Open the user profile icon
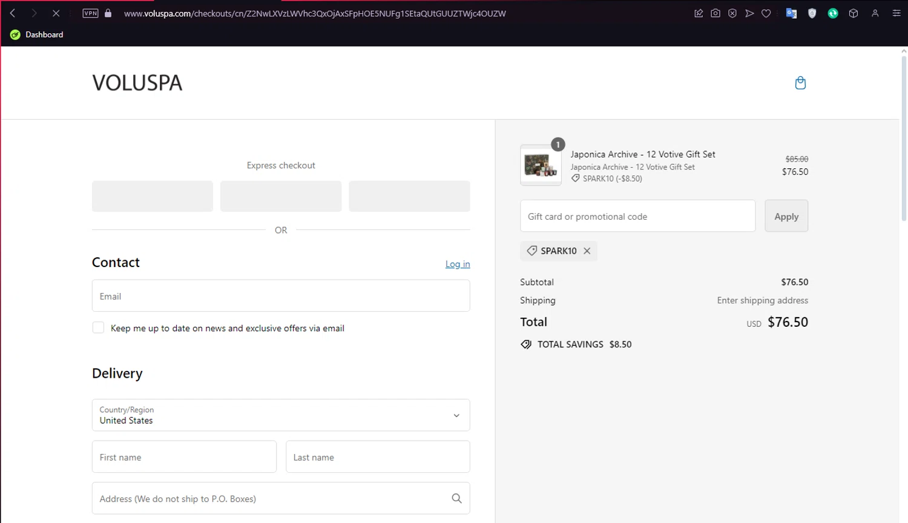 (x=875, y=13)
